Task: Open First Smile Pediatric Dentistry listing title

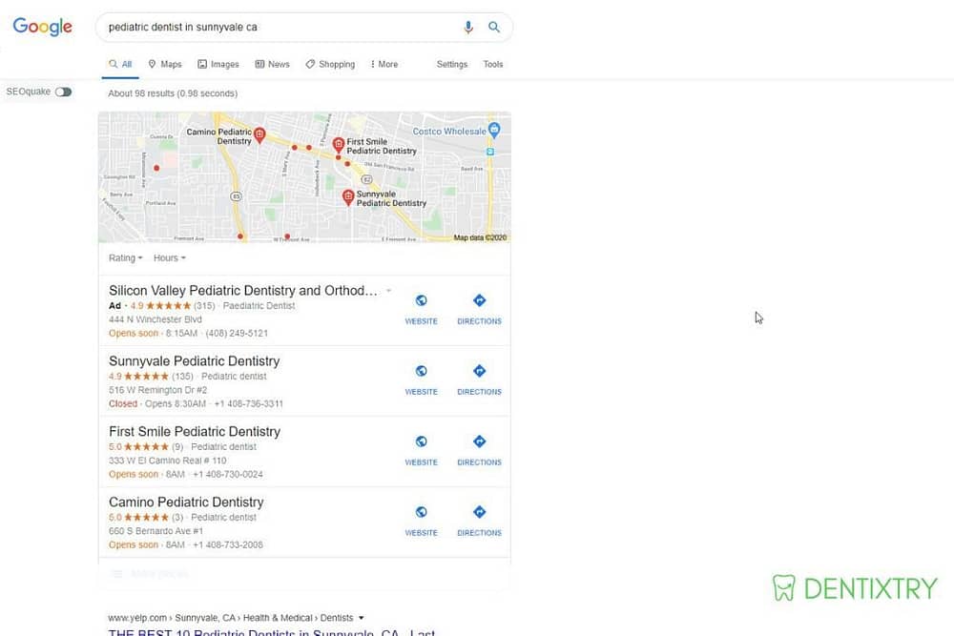Action: (x=195, y=432)
